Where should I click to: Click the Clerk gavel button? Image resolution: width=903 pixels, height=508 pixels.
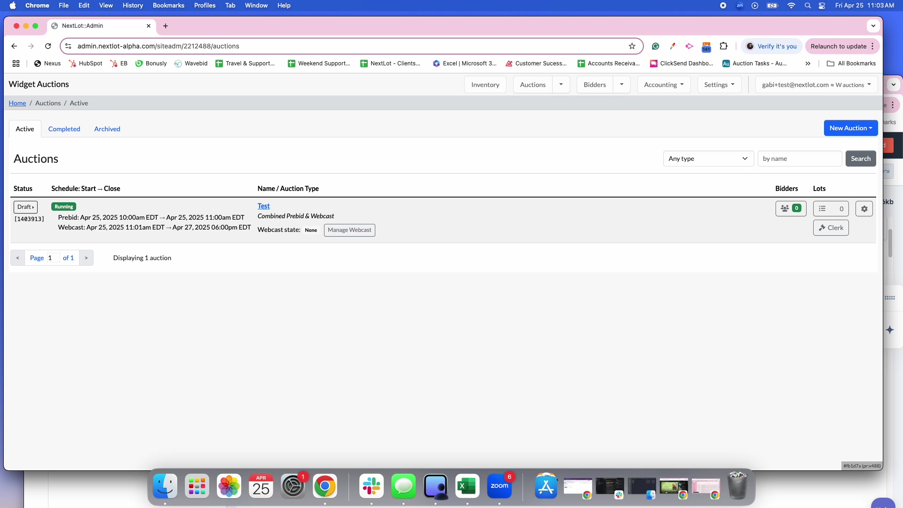click(831, 228)
